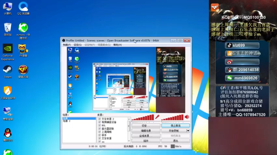Select the 回收站 recycle bin icon
This screenshot has height=155, width=277.
point(8,29)
